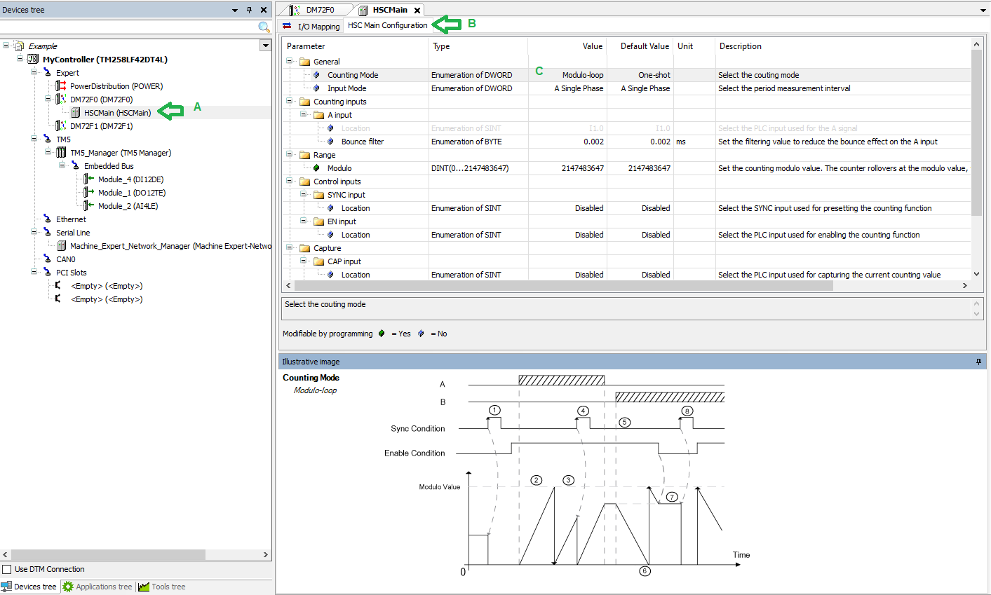The image size is (991, 595).
Task: Click the Description column header
Action: 843,46
